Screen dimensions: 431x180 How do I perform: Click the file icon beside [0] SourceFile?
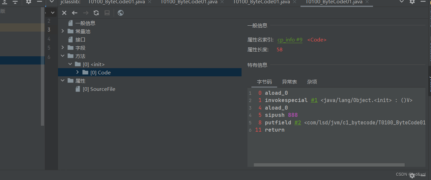(77, 89)
